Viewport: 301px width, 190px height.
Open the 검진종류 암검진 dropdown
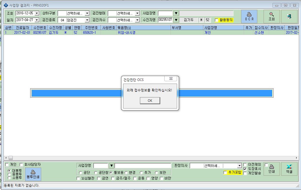point(87,20)
